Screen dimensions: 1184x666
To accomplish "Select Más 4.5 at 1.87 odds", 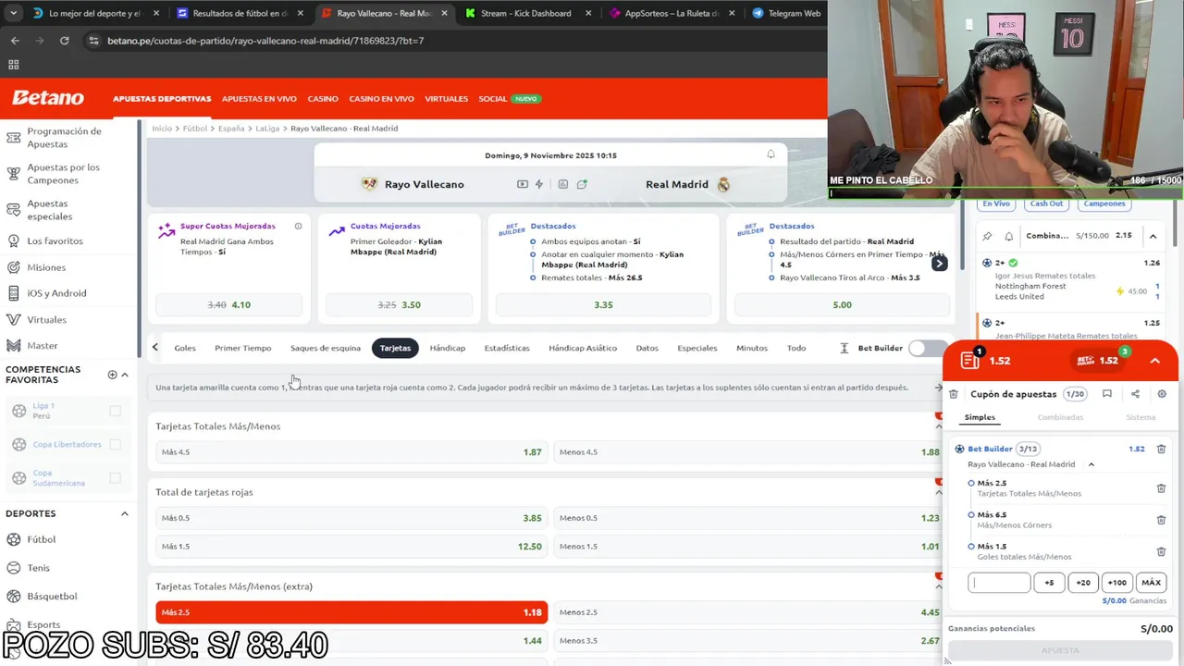I will (x=351, y=452).
